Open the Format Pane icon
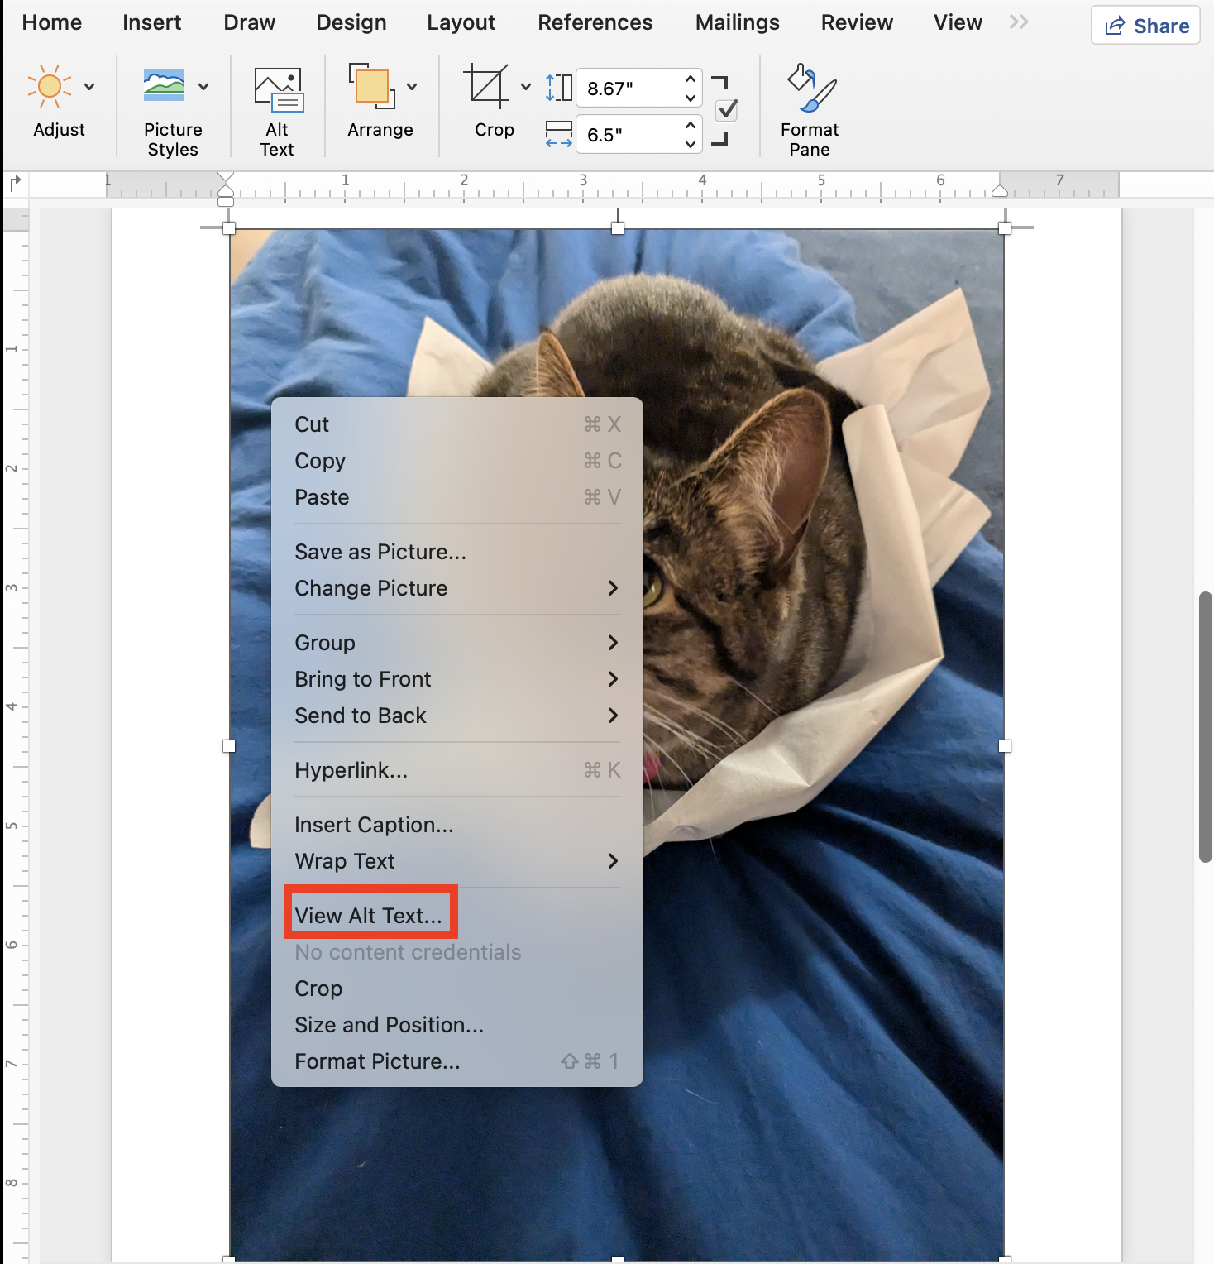1214x1264 pixels. coord(810,88)
